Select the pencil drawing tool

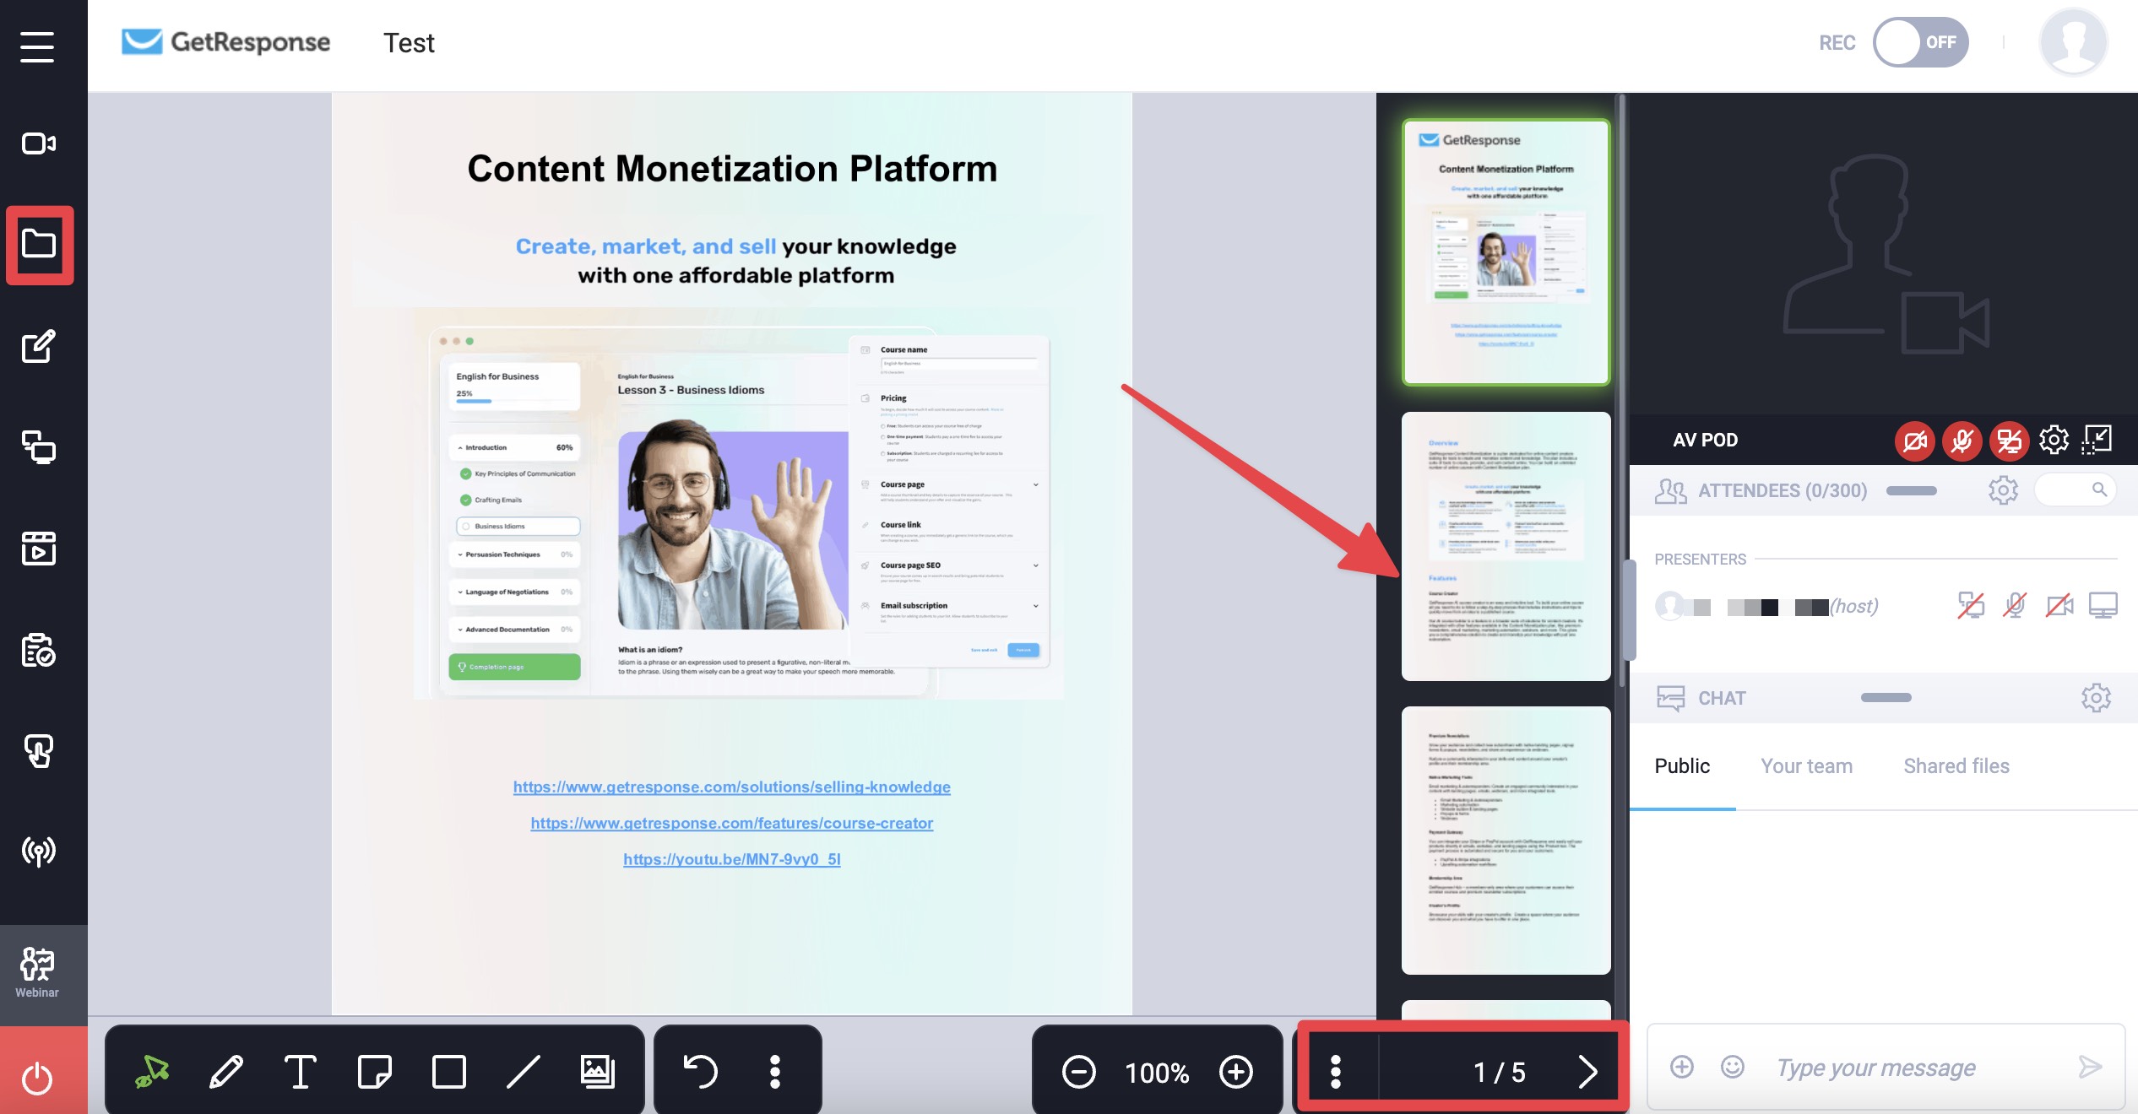point(226,1072)
